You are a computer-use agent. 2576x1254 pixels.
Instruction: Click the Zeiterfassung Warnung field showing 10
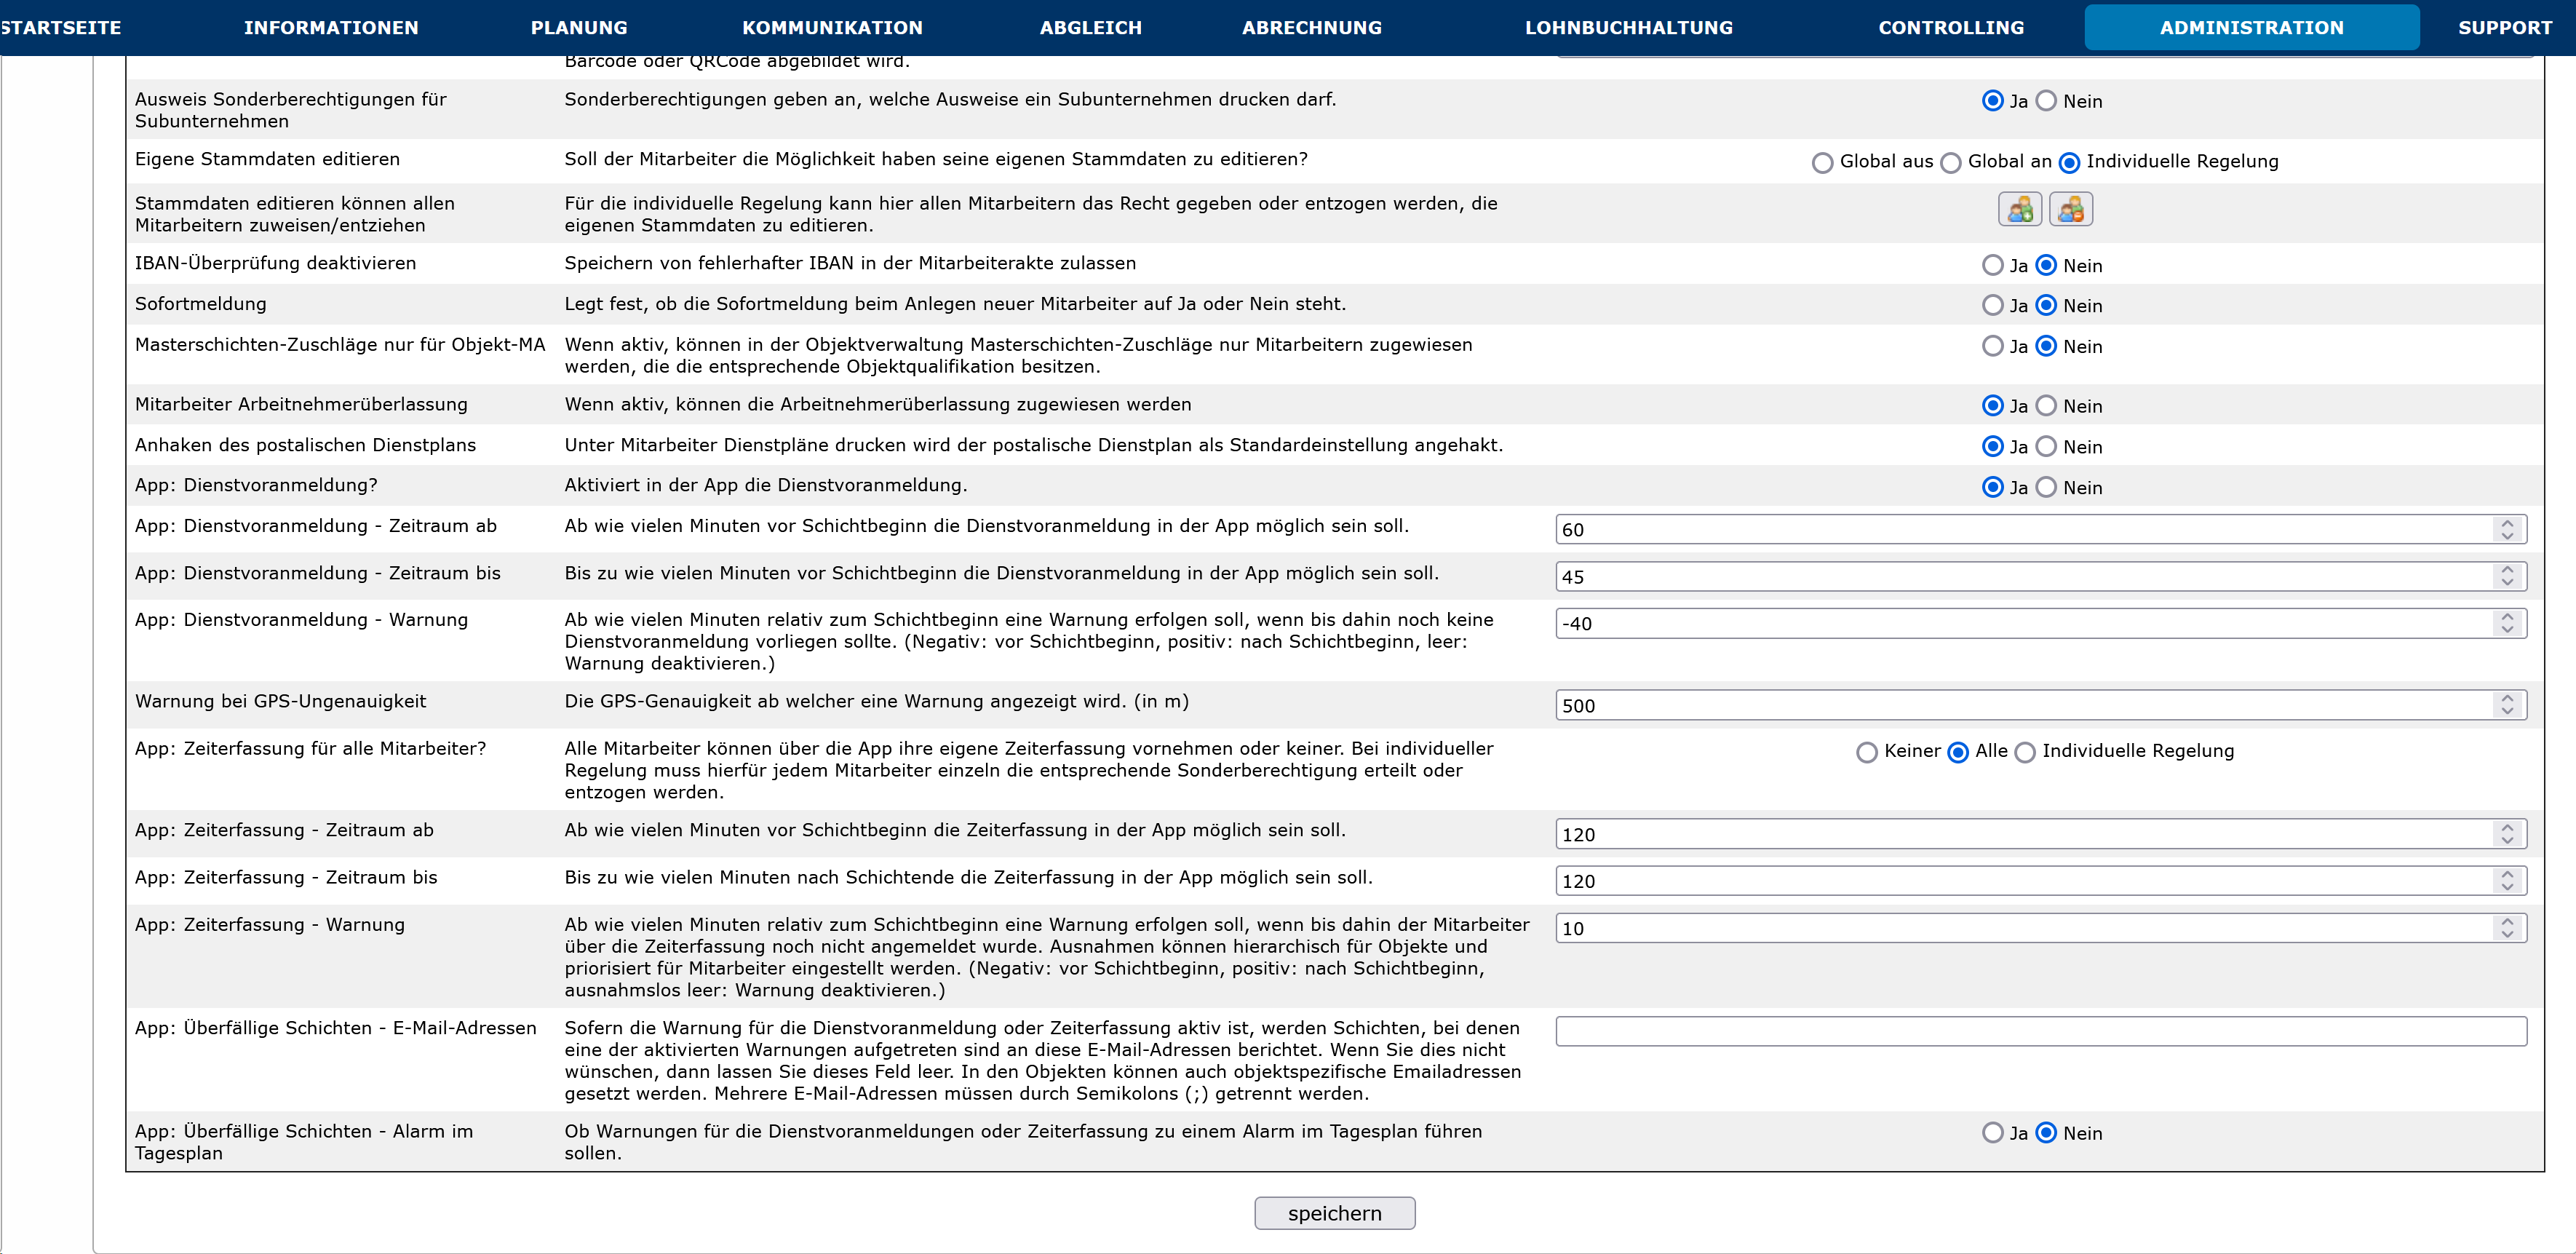(2040, 928)
